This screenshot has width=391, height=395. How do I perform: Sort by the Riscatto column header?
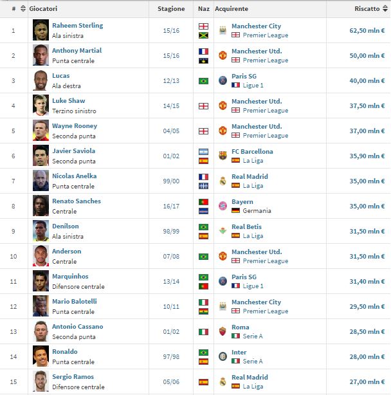367,9
